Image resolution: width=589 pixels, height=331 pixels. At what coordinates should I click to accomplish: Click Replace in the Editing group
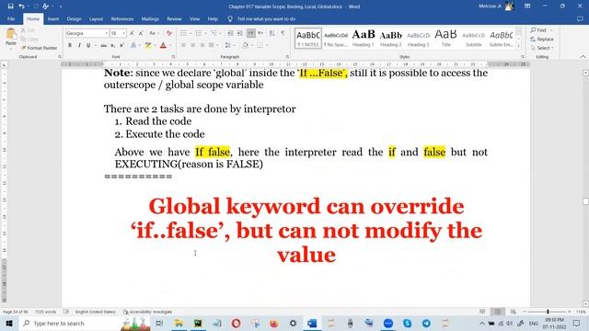point(542,39)
